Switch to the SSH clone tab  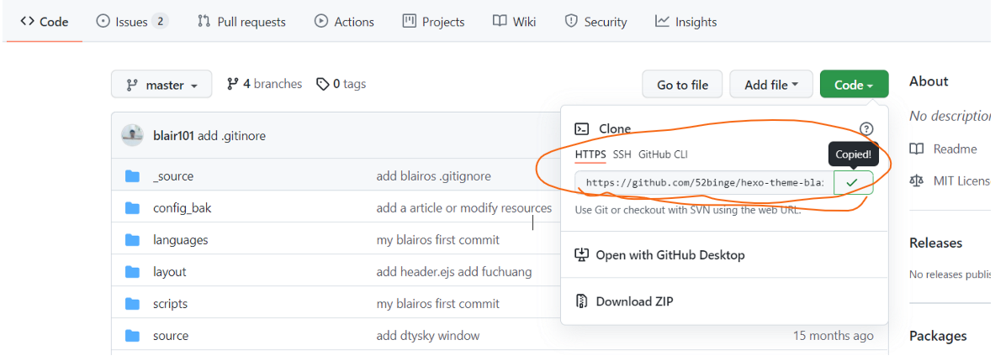point(622,154)
